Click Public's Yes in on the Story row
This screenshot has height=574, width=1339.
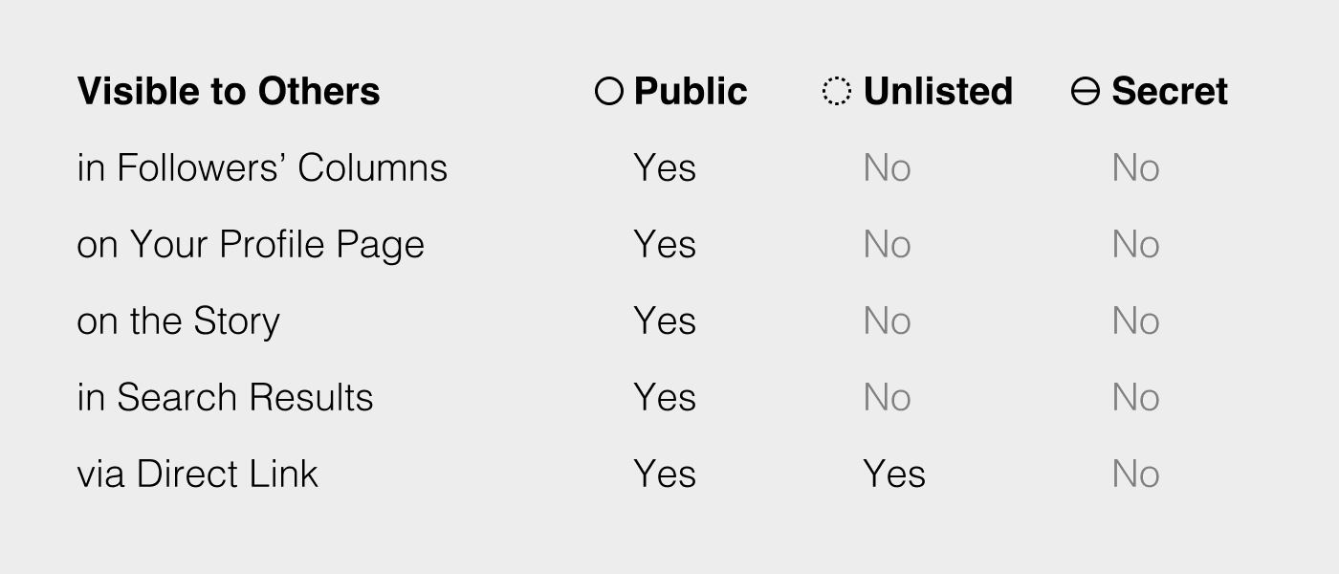665,321
